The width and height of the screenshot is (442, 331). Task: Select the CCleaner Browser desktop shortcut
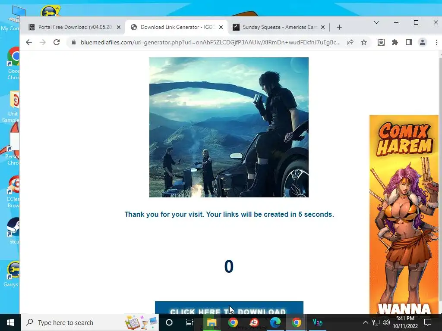pos(13,192)
